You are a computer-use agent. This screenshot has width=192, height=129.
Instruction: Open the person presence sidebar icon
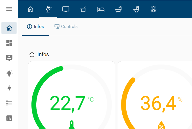[x=9, y=58]
